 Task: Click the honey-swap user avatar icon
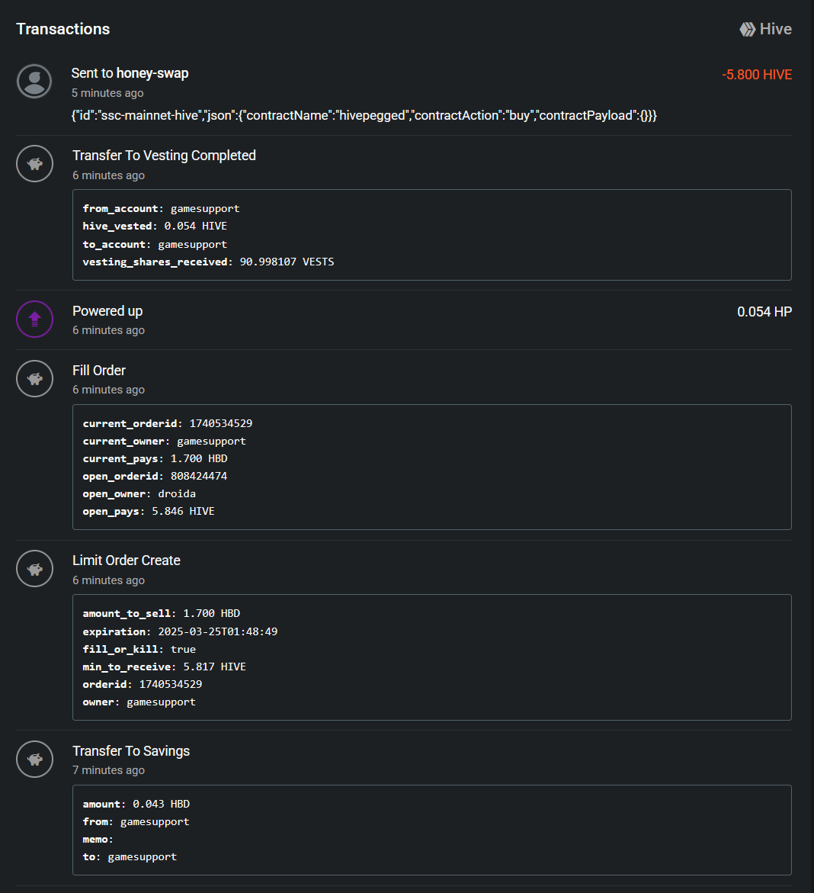34,81
